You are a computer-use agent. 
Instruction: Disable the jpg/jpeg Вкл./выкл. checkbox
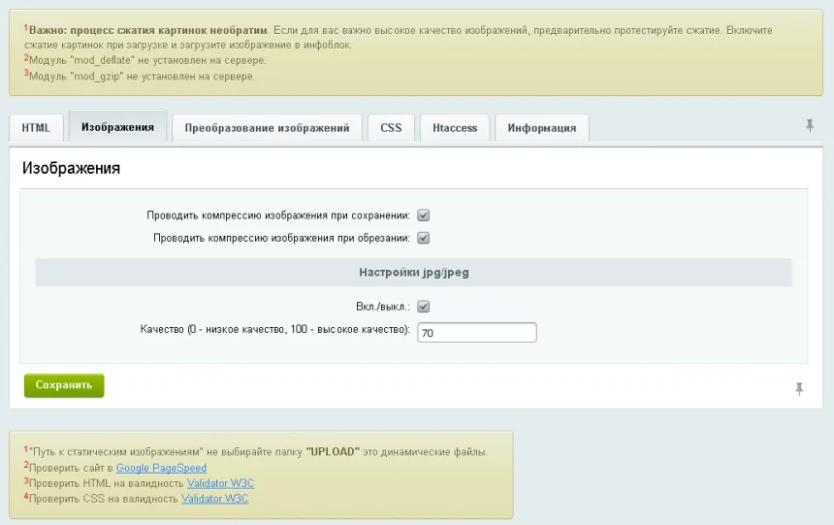(x=424, y=307)
